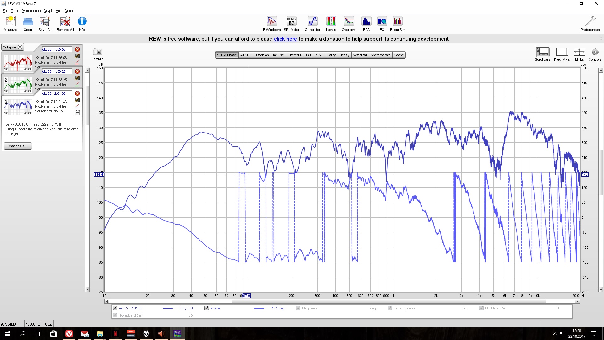Open graph Limits settings
Screen dimensions: 604x340
[579, 54]
